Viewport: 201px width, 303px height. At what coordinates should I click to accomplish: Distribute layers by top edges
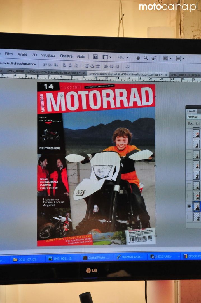point(87,66)
